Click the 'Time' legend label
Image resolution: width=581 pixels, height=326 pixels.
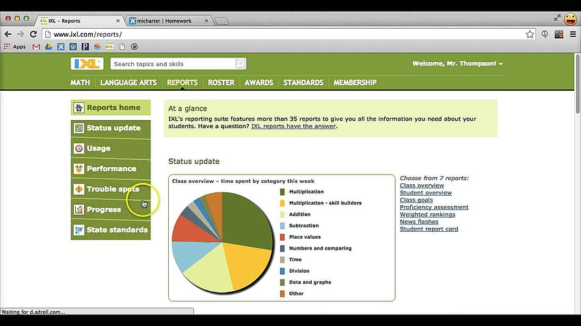[295, 259]
